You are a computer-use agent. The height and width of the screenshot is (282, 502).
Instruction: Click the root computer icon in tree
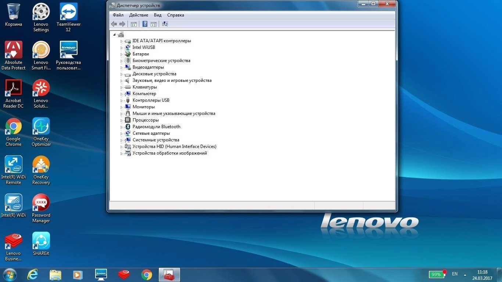pos(121,35)
